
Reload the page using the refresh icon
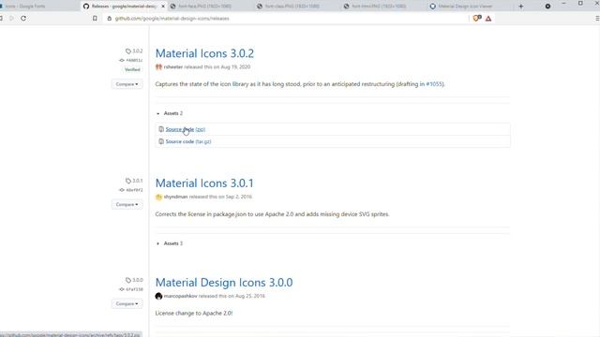[x=23, y=19]
